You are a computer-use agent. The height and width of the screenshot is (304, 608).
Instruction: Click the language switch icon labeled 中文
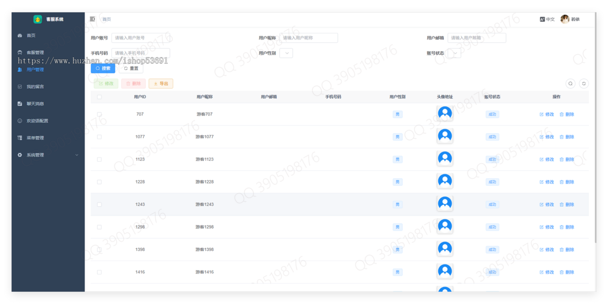coord(547,19)
